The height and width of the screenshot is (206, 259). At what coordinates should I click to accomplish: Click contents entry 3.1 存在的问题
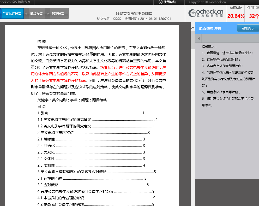point(92,178)
